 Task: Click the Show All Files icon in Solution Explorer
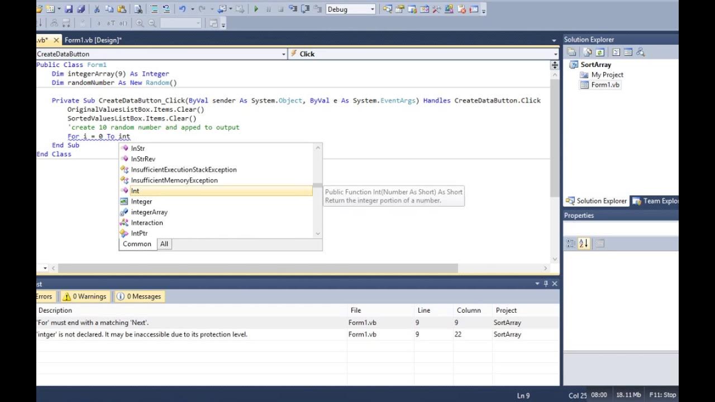point(587,52)
